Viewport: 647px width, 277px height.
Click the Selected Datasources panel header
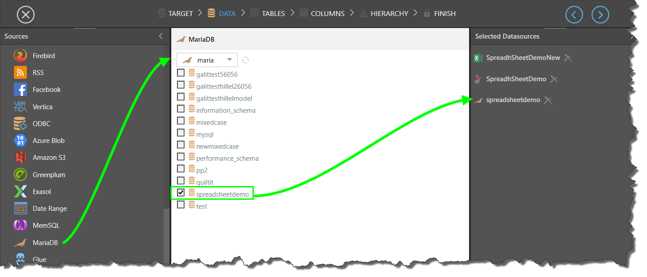point(507,36)
